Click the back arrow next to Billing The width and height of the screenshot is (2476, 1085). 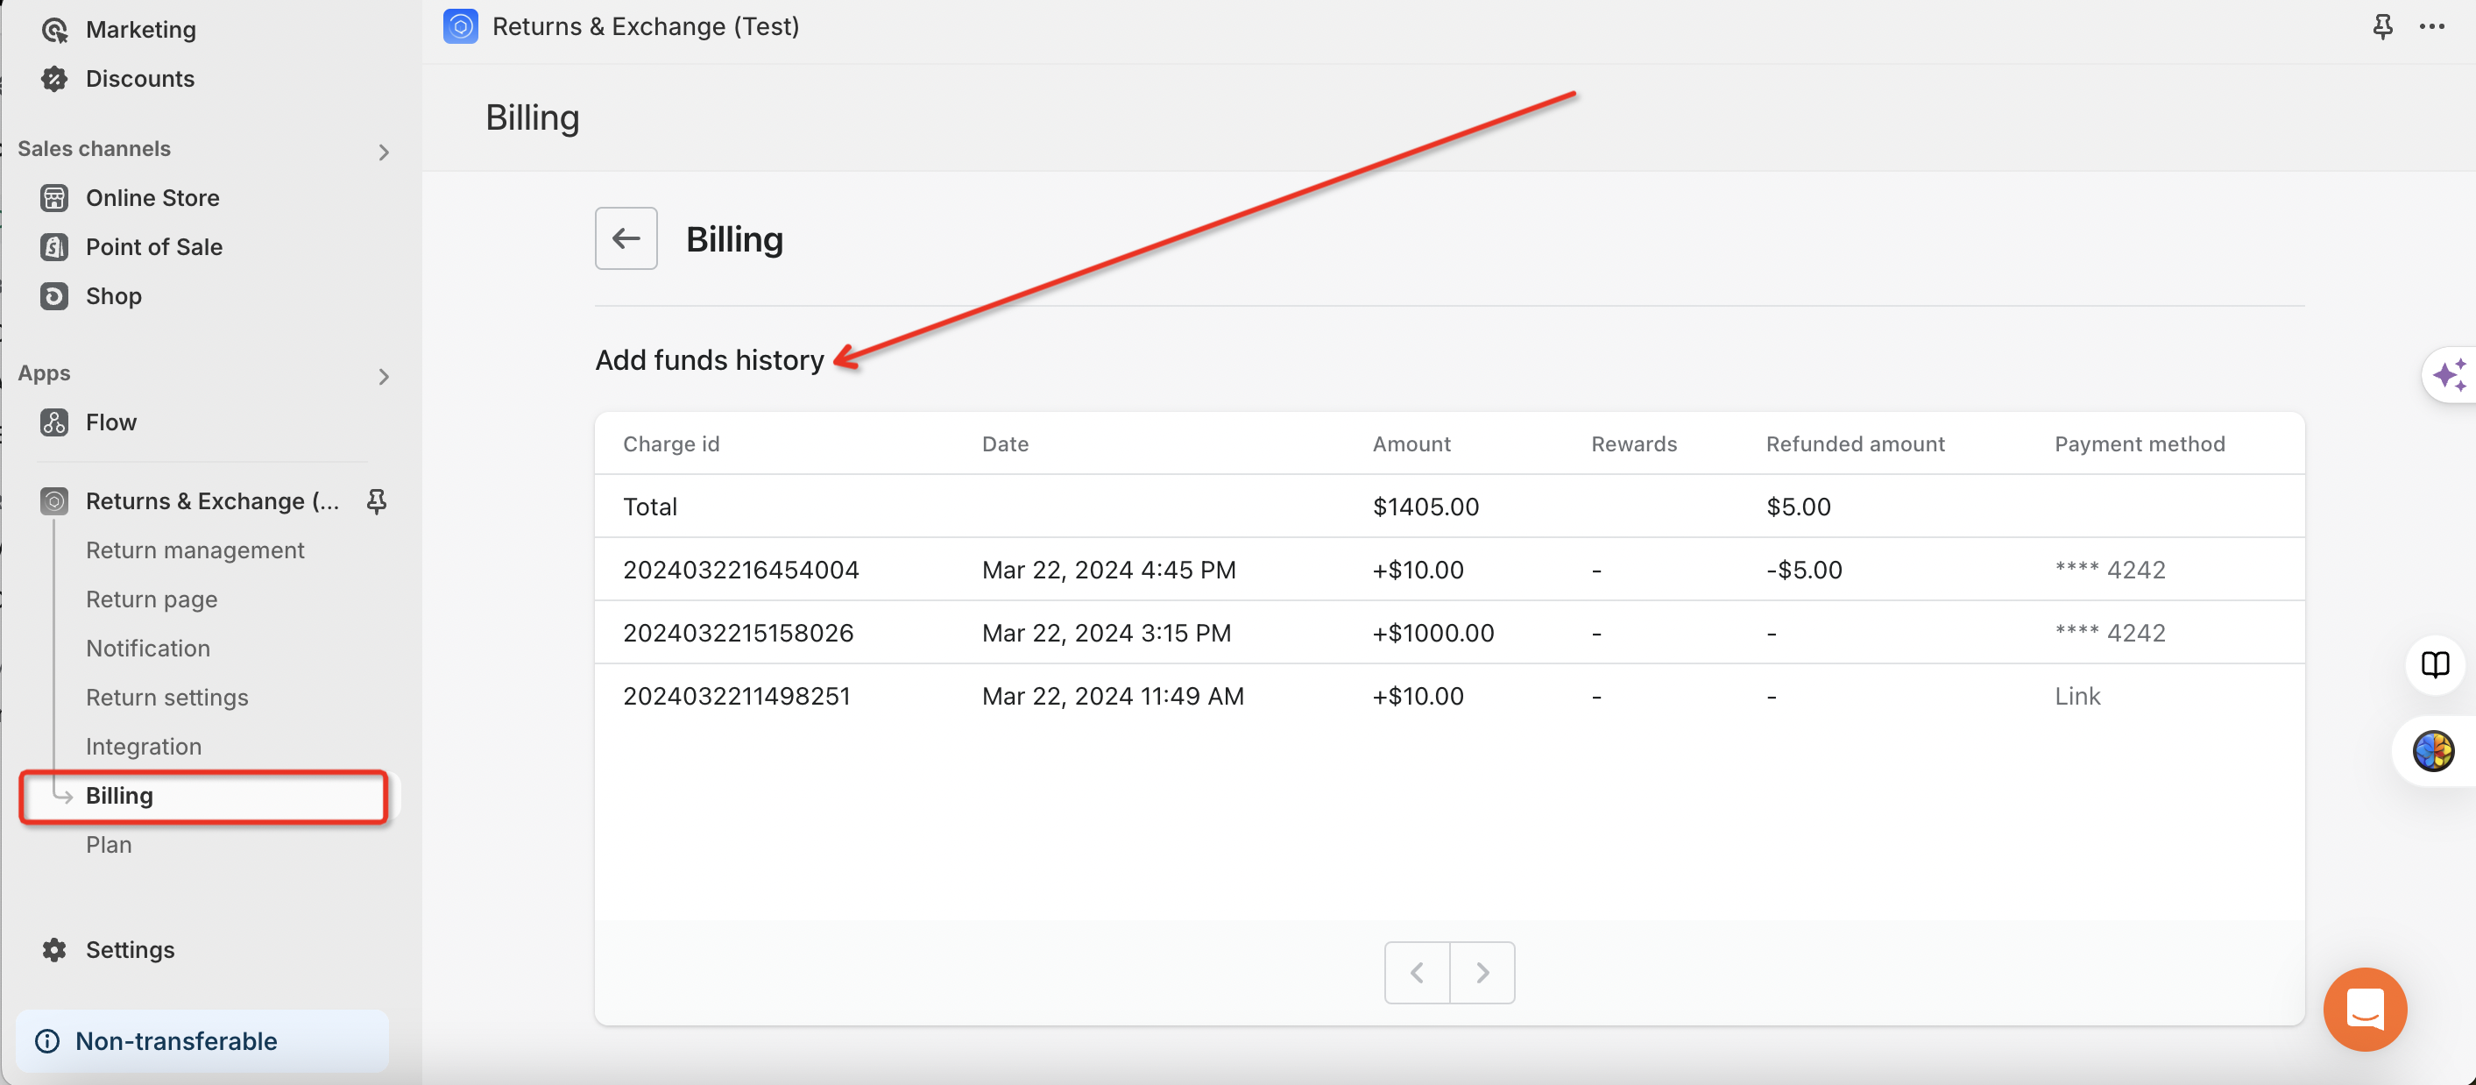coord(626,238)
